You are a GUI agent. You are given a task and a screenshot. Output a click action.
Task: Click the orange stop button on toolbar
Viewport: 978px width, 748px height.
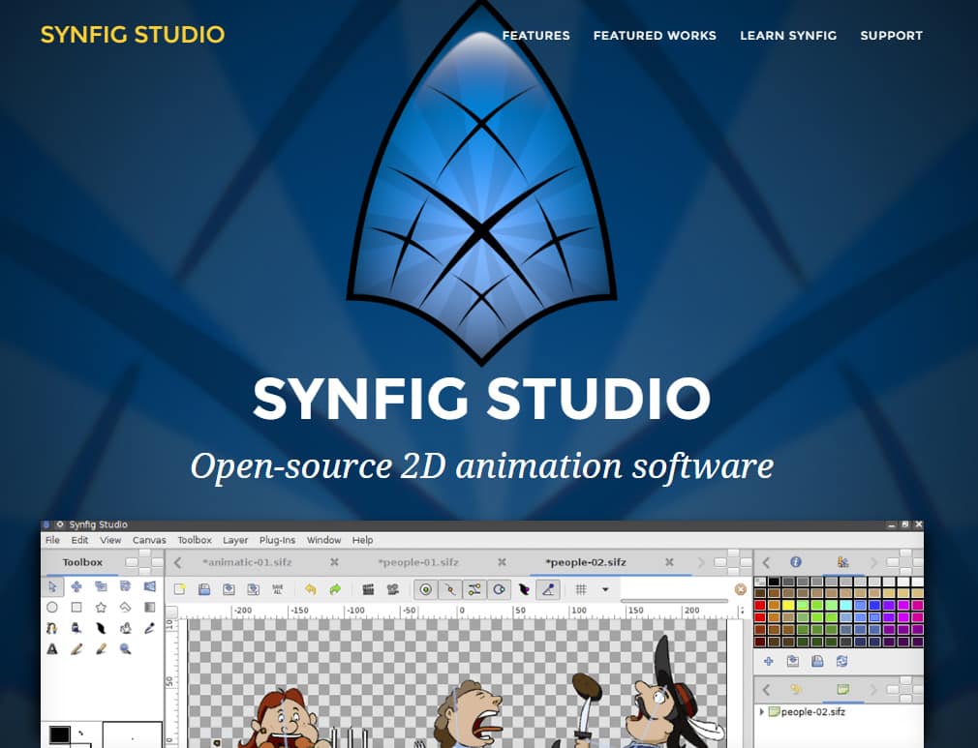tap(741, 589)
